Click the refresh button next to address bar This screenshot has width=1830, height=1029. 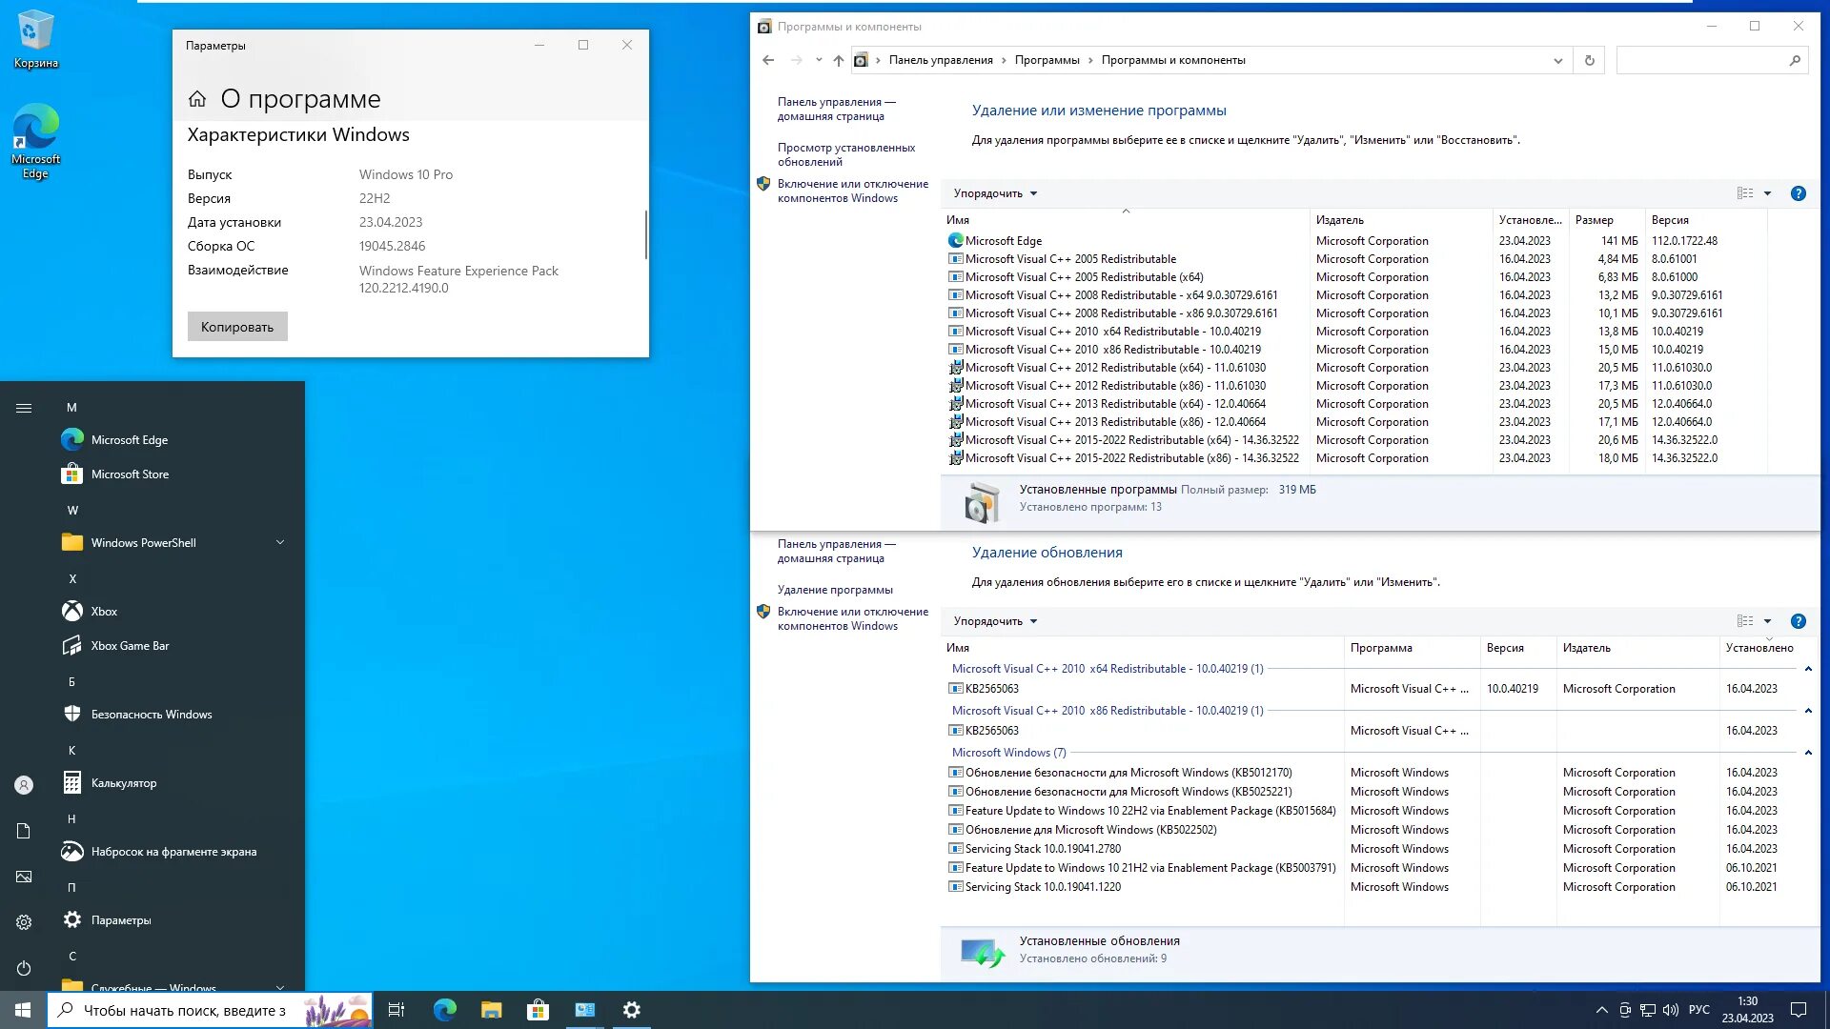pyautogui.click(x=1589, y=60)
